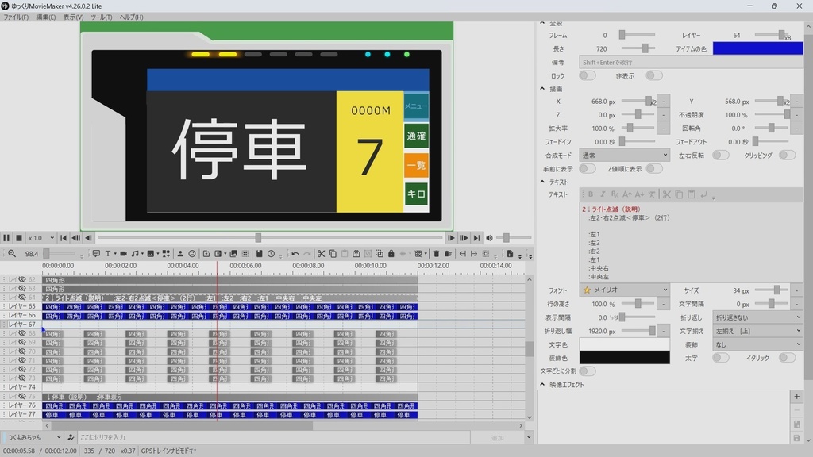The width and height of the screenshot is (813, 457).
Task: Click the trash delete icon in the toolbar
Action: point(437,253)
